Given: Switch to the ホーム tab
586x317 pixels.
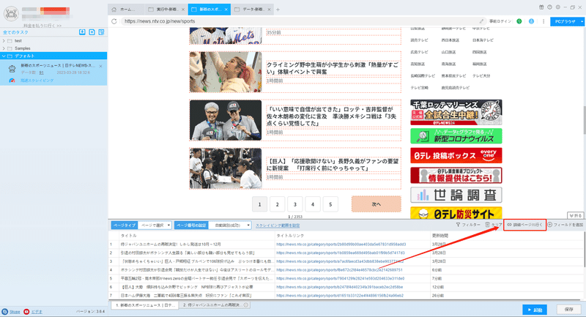Looking at the screenshot, I should pos(127,10).
